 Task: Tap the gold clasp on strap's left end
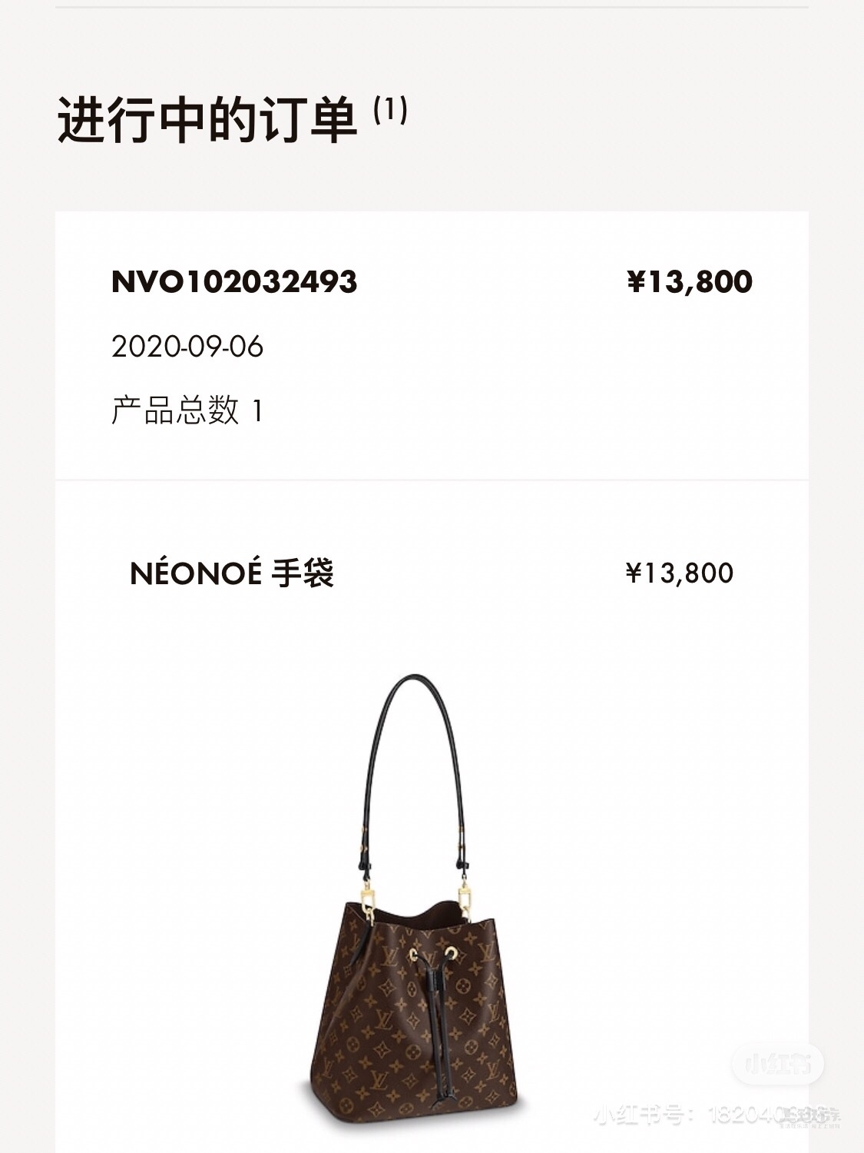[367, 901]
